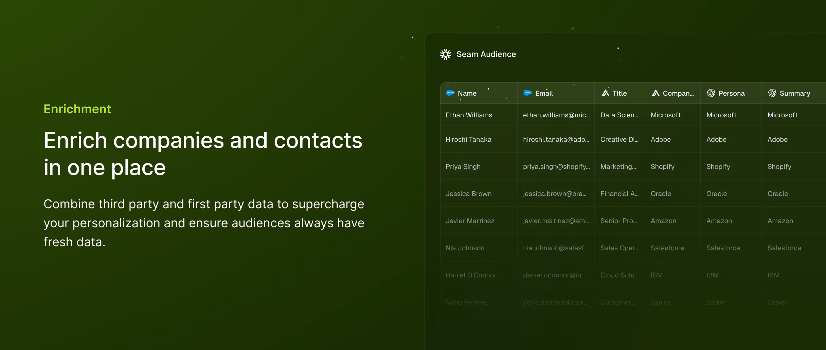This screenshot has height=350, width=826.
Task: Click the Enrich companies and contacts headline
Action: click(203, 154)
